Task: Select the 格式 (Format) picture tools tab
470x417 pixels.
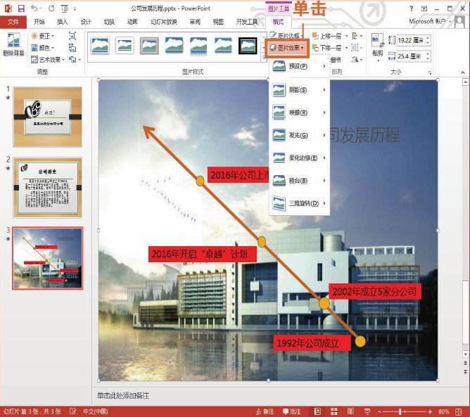Action: click(278, 22)
